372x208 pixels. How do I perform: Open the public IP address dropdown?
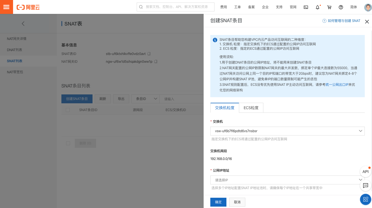pos(288,180)
